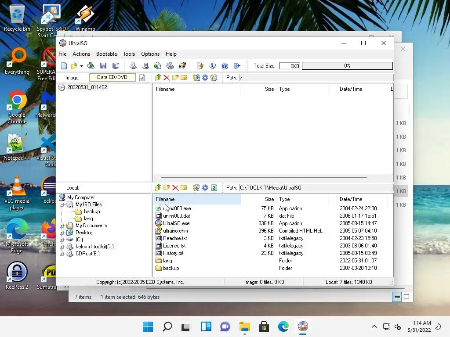Click the folder view icon in Image toolbar
Screen dimensions: 450x337
coord(214,78)
